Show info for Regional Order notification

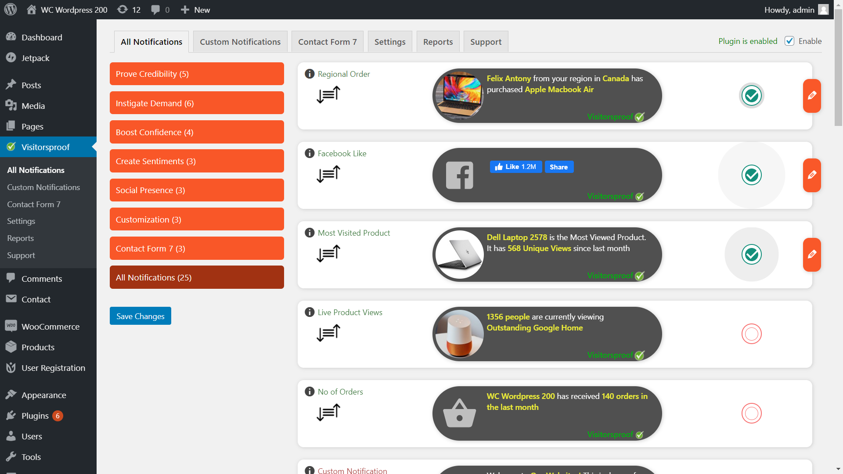point(310,74)
